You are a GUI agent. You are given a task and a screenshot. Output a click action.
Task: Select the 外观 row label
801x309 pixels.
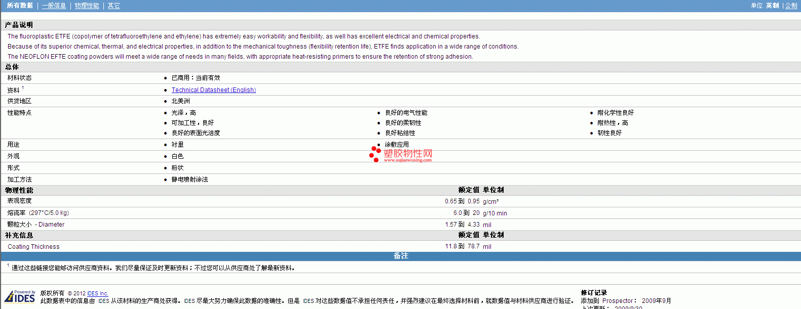click(13, 156)
